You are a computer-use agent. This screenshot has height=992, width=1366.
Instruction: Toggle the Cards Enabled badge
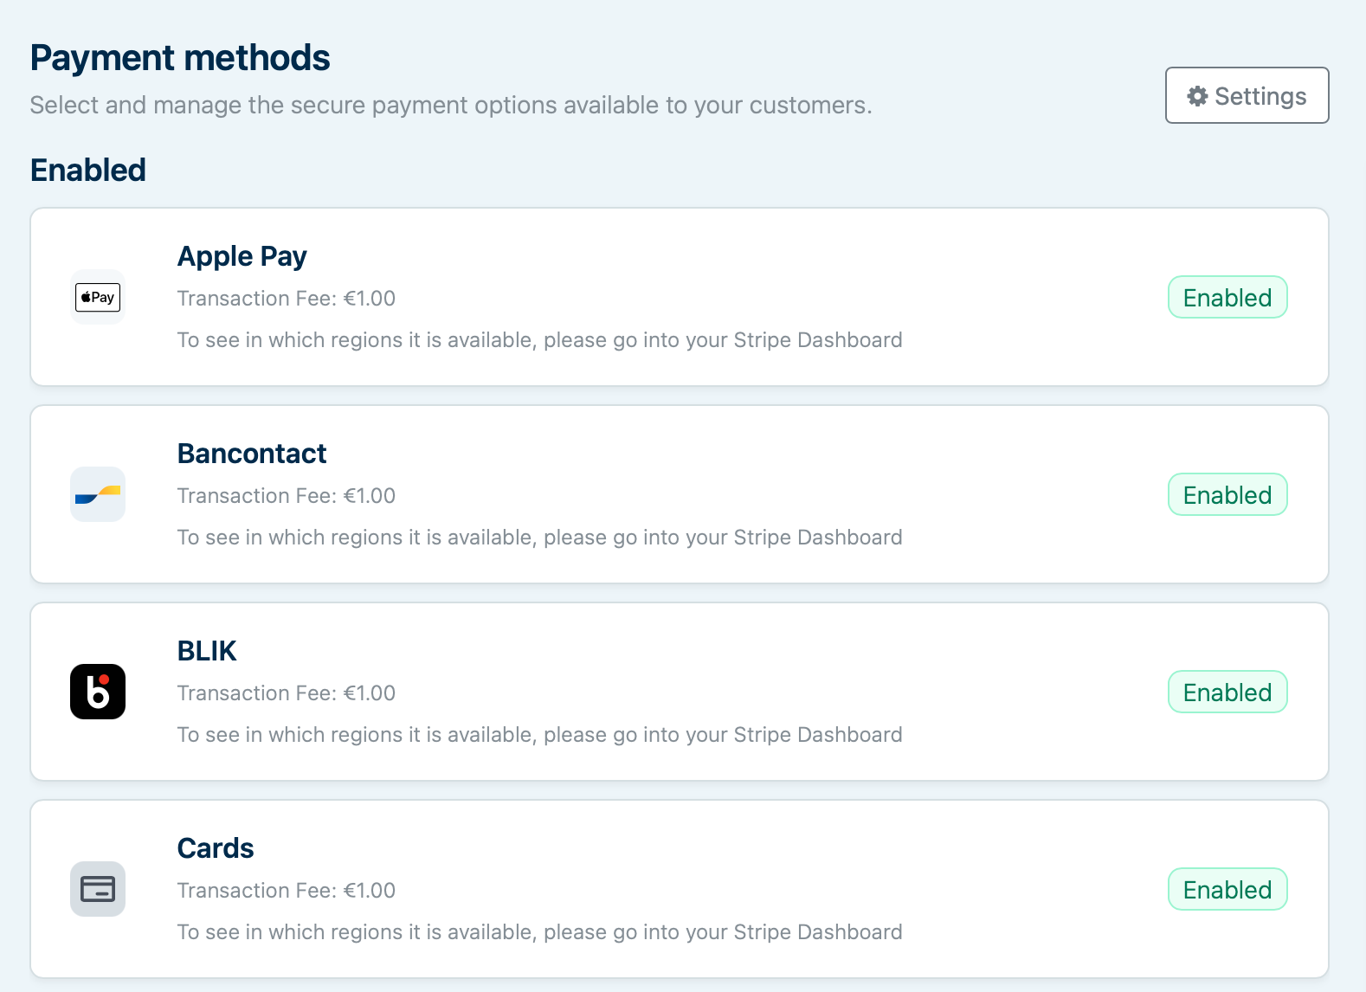click(x=1227, y=889)
